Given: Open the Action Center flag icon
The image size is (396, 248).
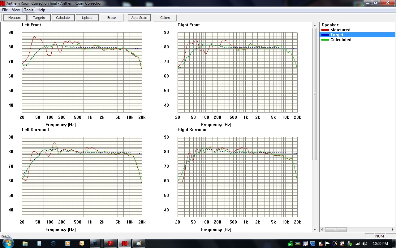Looking at the screenshot, I should 328,244.
